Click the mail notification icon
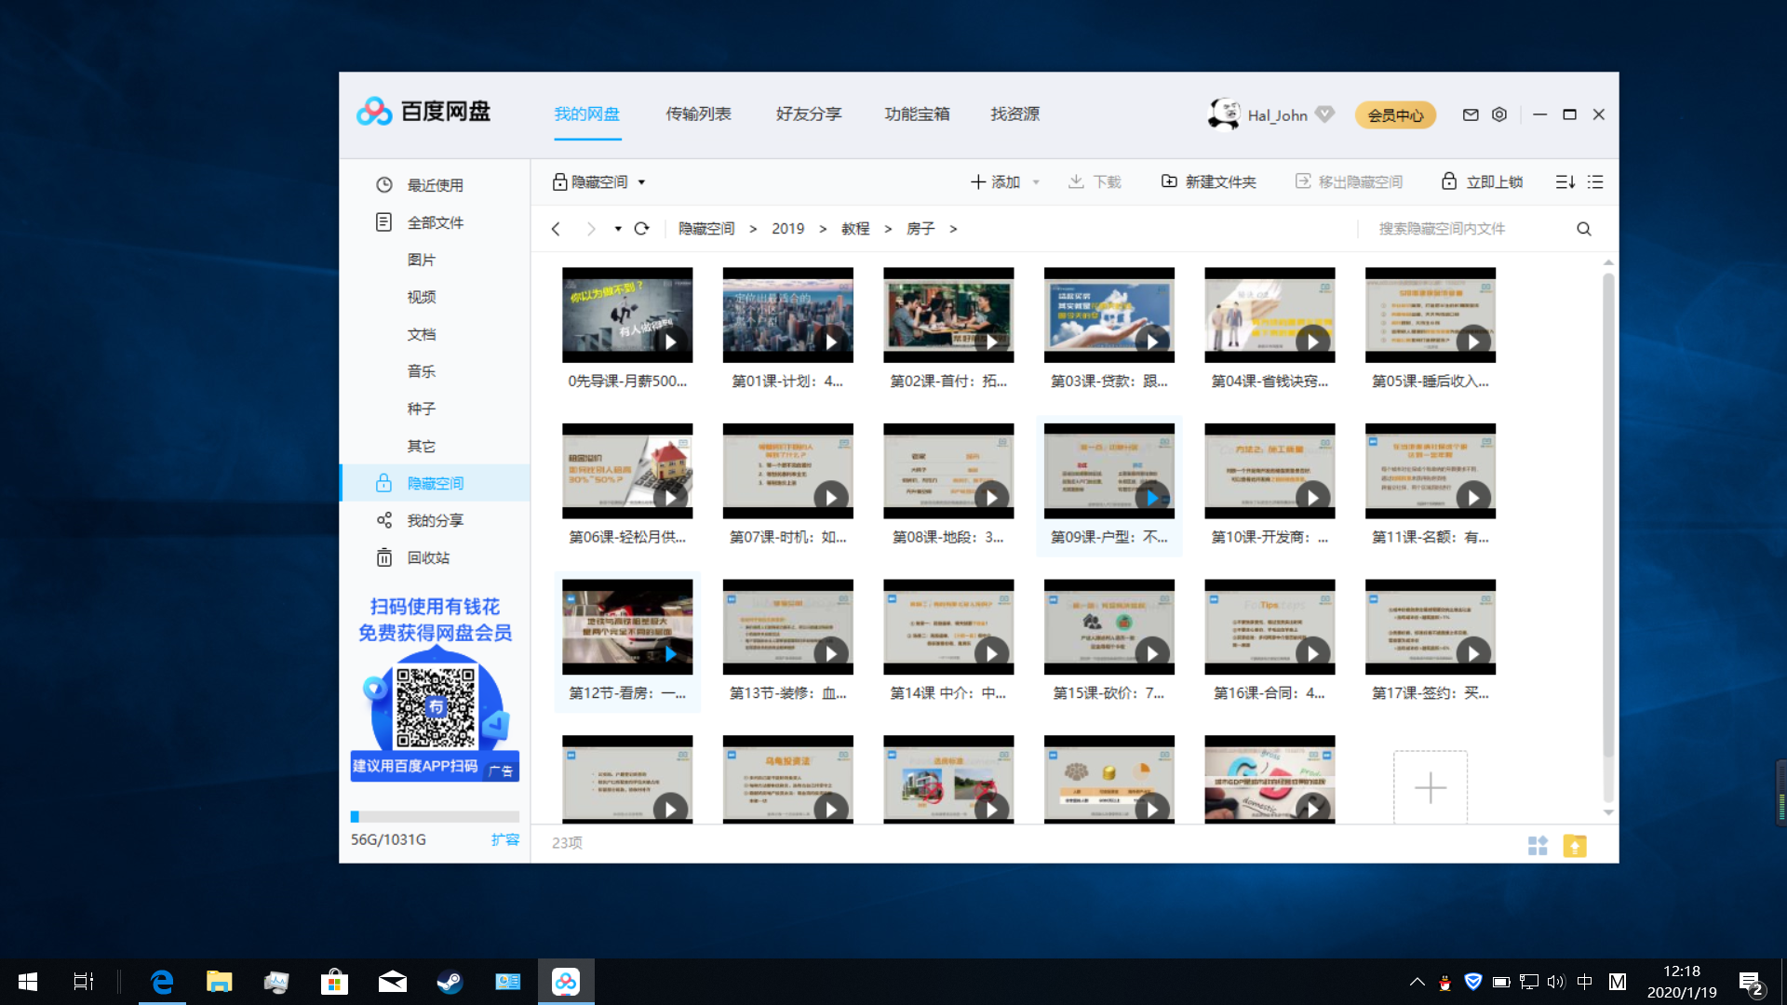Screen dimensions: 1787x1005 click(x=1471, y=114)
